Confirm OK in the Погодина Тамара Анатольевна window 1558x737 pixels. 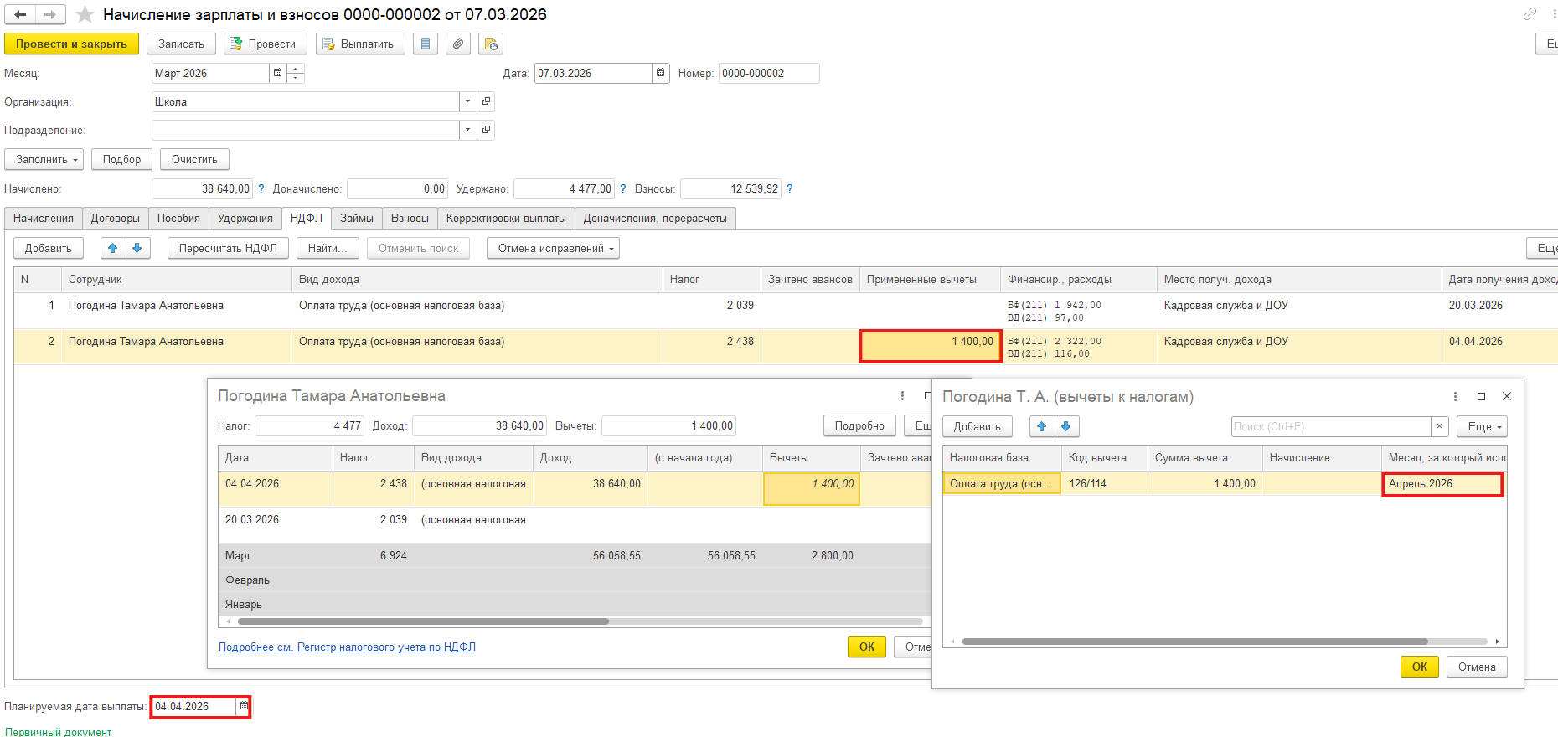coord(867,647)
